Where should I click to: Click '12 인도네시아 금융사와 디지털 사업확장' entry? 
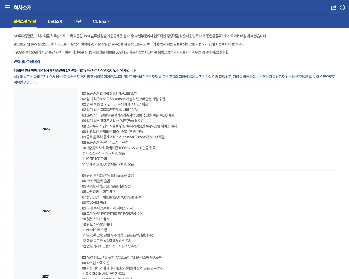(110, 246)
